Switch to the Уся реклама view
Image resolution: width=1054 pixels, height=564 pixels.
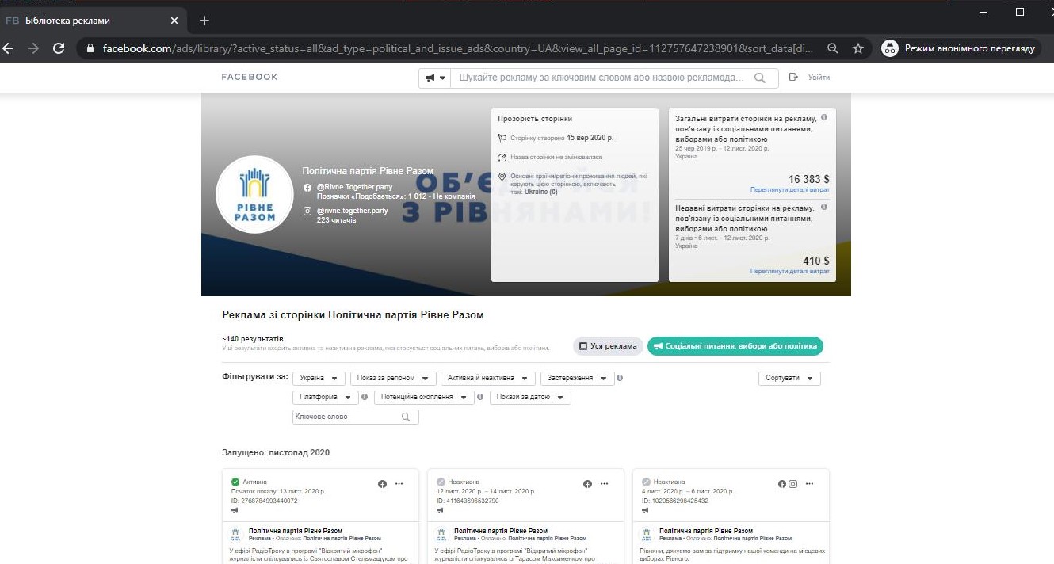tap(607, 346)
